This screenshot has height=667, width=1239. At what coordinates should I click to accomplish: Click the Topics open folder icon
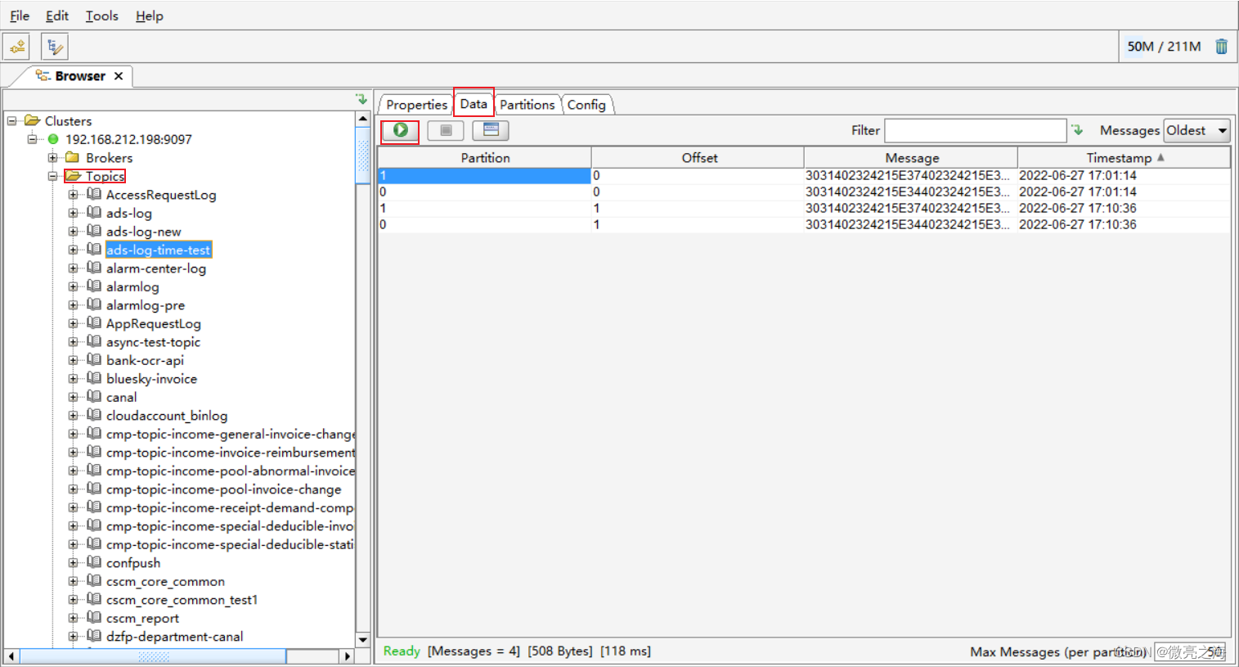point(74,176)
